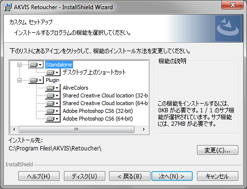This screenshot has width=247, height=189.
Task: Open デスクトップ上のショートカット feature dropdown
Action: (53, 72)
